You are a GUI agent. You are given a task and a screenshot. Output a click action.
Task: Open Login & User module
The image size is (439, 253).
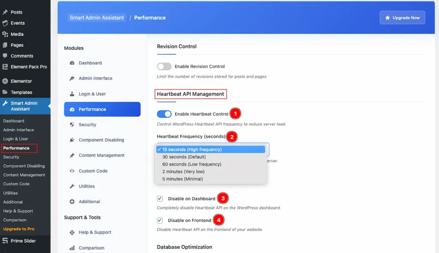pos(102,94)
